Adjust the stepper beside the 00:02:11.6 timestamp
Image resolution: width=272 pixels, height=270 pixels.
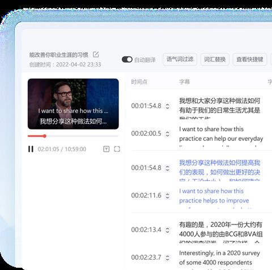pos(167,196)
